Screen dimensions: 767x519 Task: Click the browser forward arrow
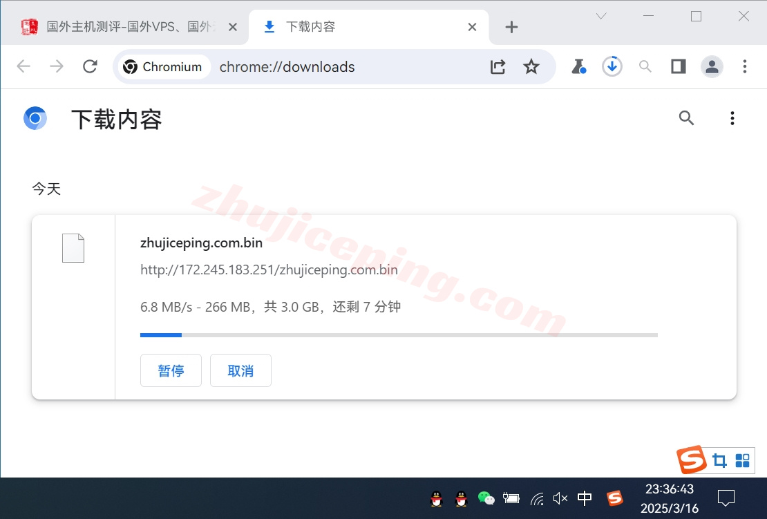[x=57, y=66]
